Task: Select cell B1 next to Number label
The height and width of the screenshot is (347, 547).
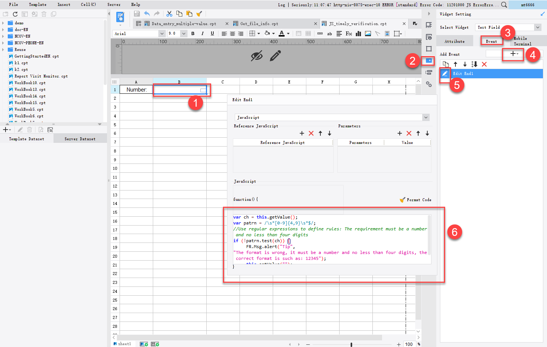Action: tap(179, 89)
